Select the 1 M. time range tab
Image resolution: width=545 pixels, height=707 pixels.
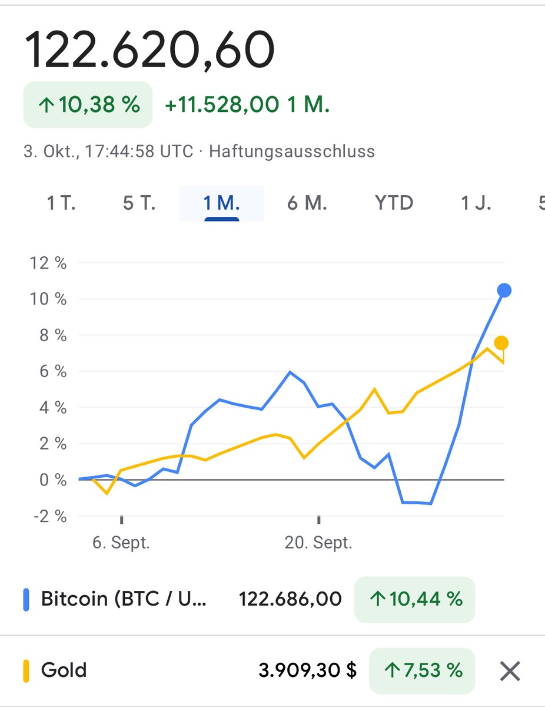(221, 203)
